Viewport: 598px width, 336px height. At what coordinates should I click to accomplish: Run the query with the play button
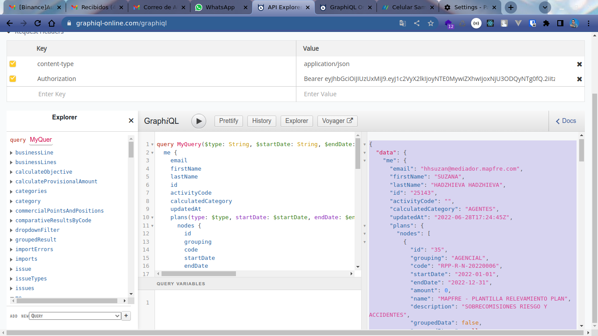tap(199, 121)
